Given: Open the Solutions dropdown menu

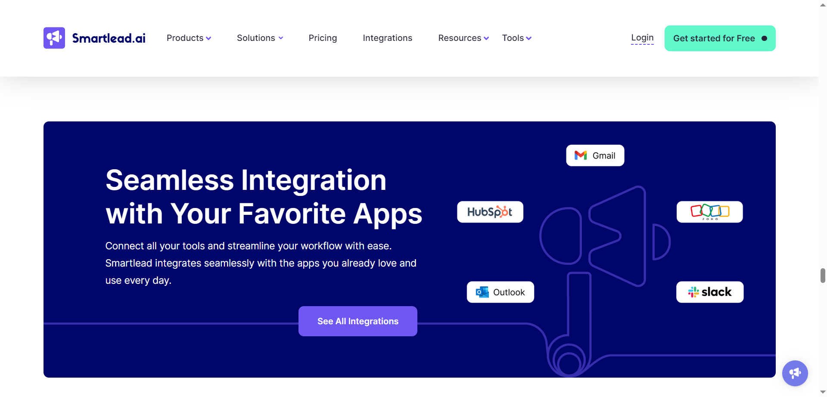Looking at the screenshot, I should point(260,38).
